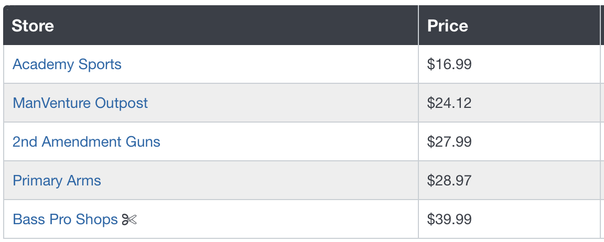
Task: Open the Academy Sports store link
Action: (x=67, y=64)
